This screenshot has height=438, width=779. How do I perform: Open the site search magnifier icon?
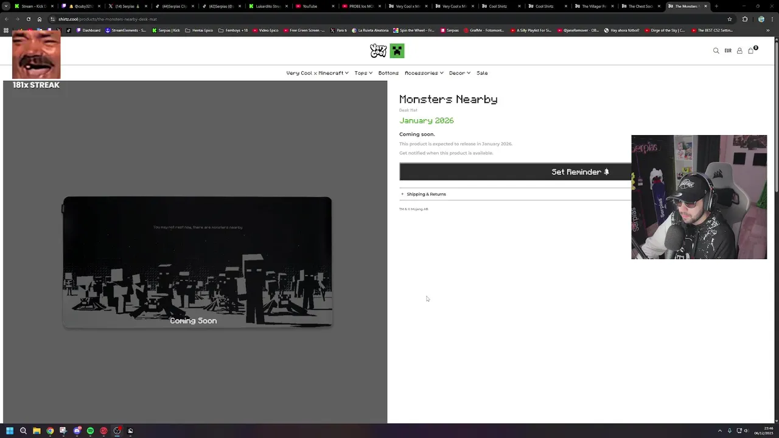click(x=716, y=50)
